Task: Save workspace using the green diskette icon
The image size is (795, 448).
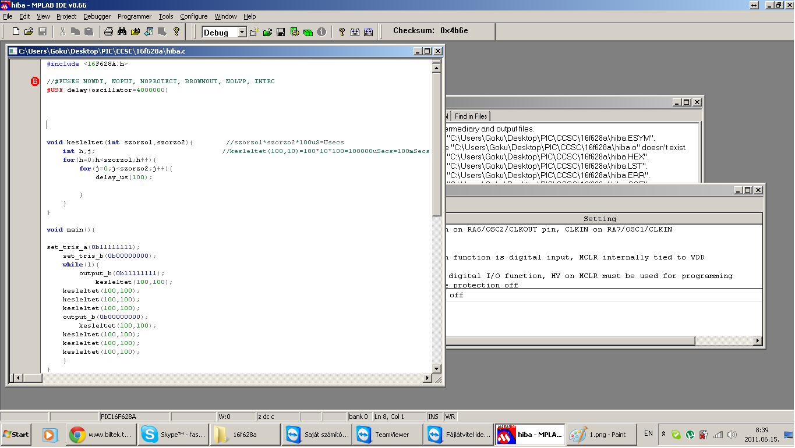Action: (x=281, y=32)
